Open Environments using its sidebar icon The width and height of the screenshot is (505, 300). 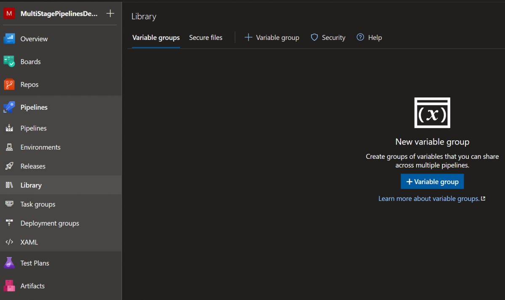point(9,147)
